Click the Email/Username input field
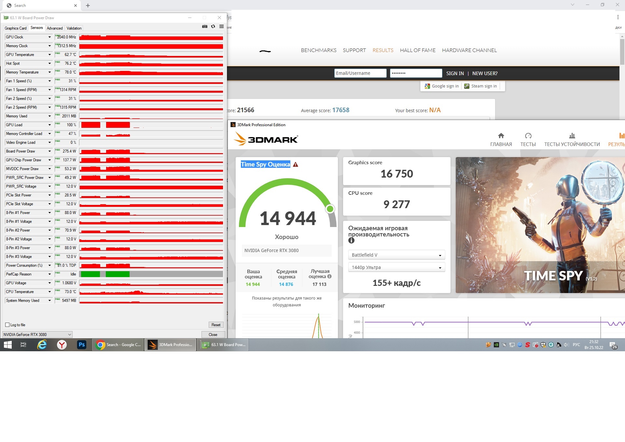The image size is (625, 442). pyautogui.click(x=360, y=73)
